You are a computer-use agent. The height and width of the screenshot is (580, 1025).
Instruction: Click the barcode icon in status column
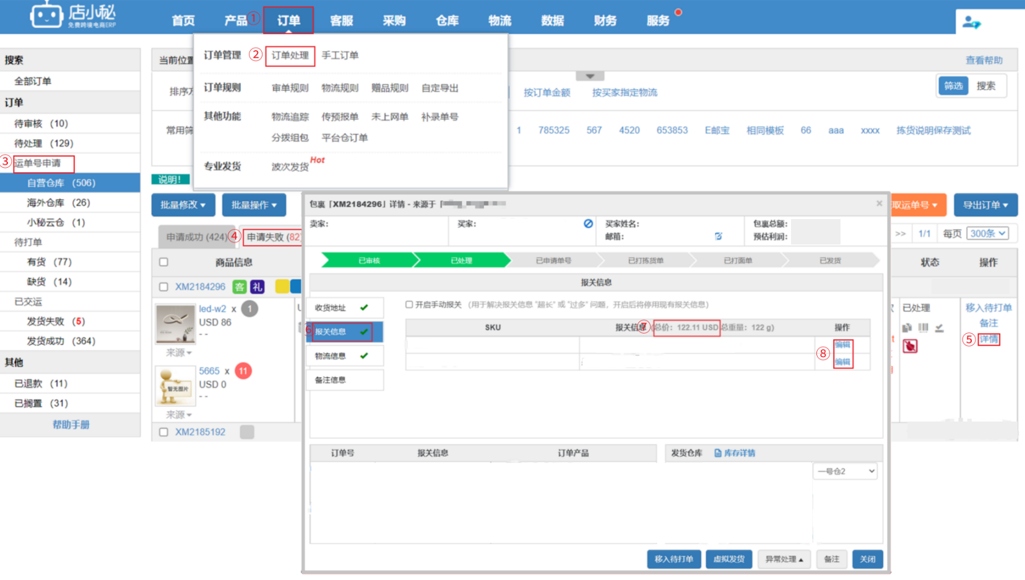(x=923, y=327)
